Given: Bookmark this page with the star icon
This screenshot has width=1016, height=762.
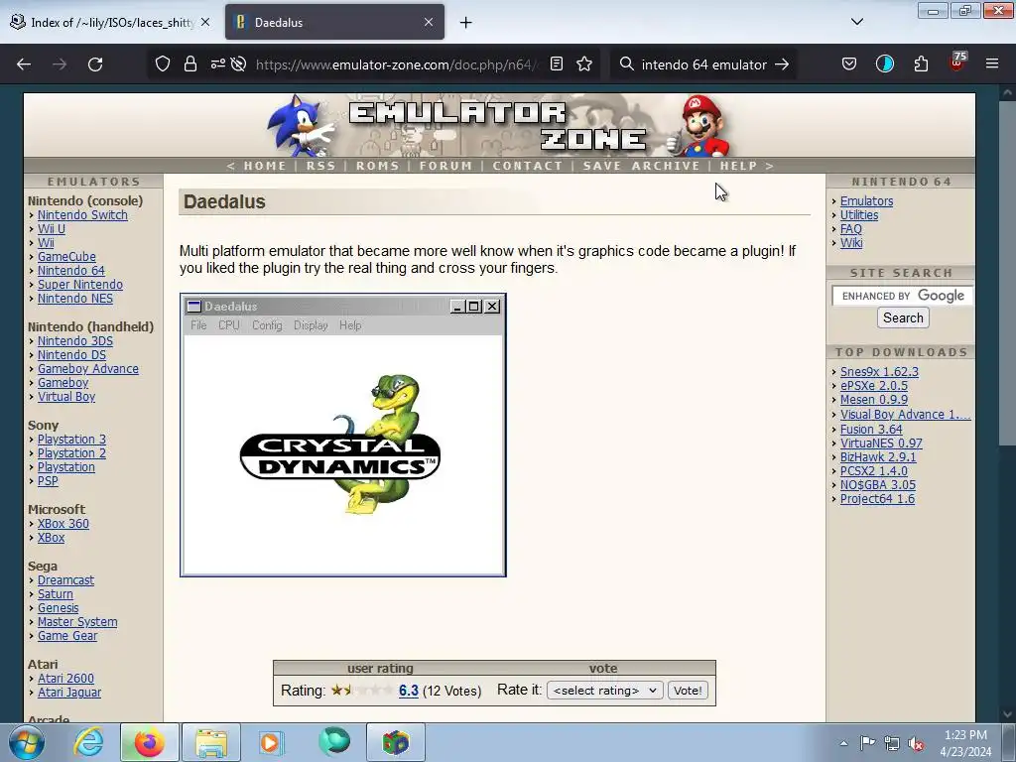Looking at the screenshot, I should coord(584,64).
